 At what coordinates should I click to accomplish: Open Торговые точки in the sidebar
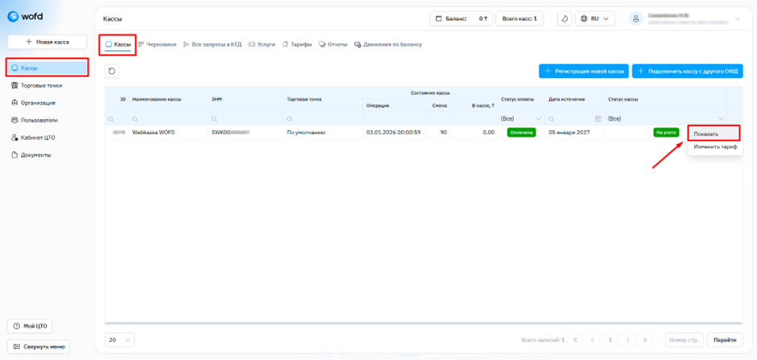[x=37, y=85]
